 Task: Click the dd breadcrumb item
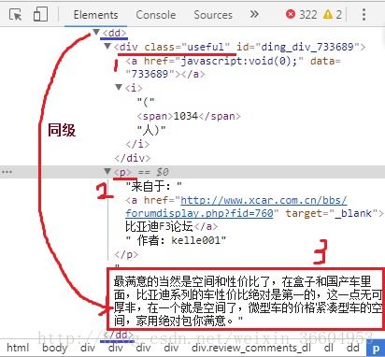click(353, 348)
